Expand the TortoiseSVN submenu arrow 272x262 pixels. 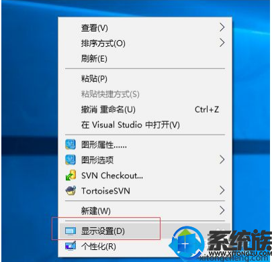click(x=222, y=190)
